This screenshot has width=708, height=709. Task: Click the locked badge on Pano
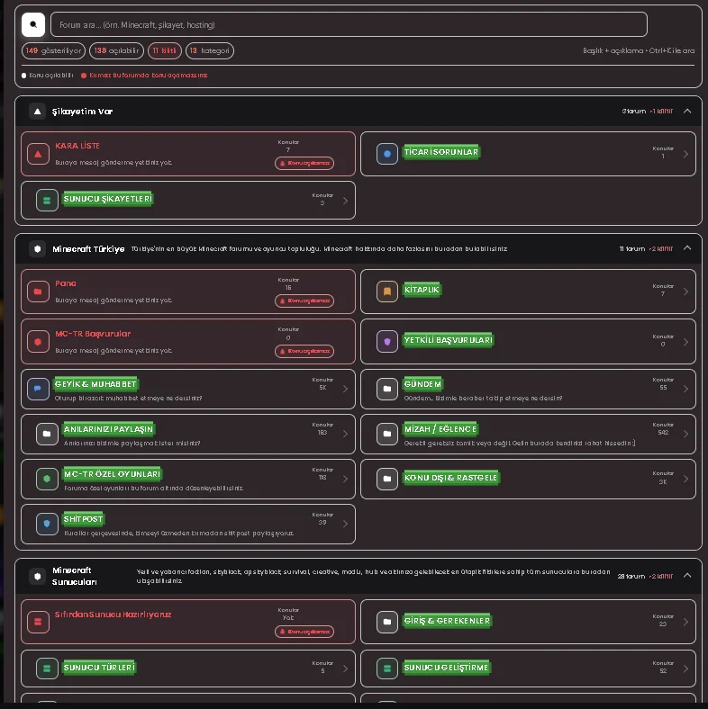[x=304, y=301]
